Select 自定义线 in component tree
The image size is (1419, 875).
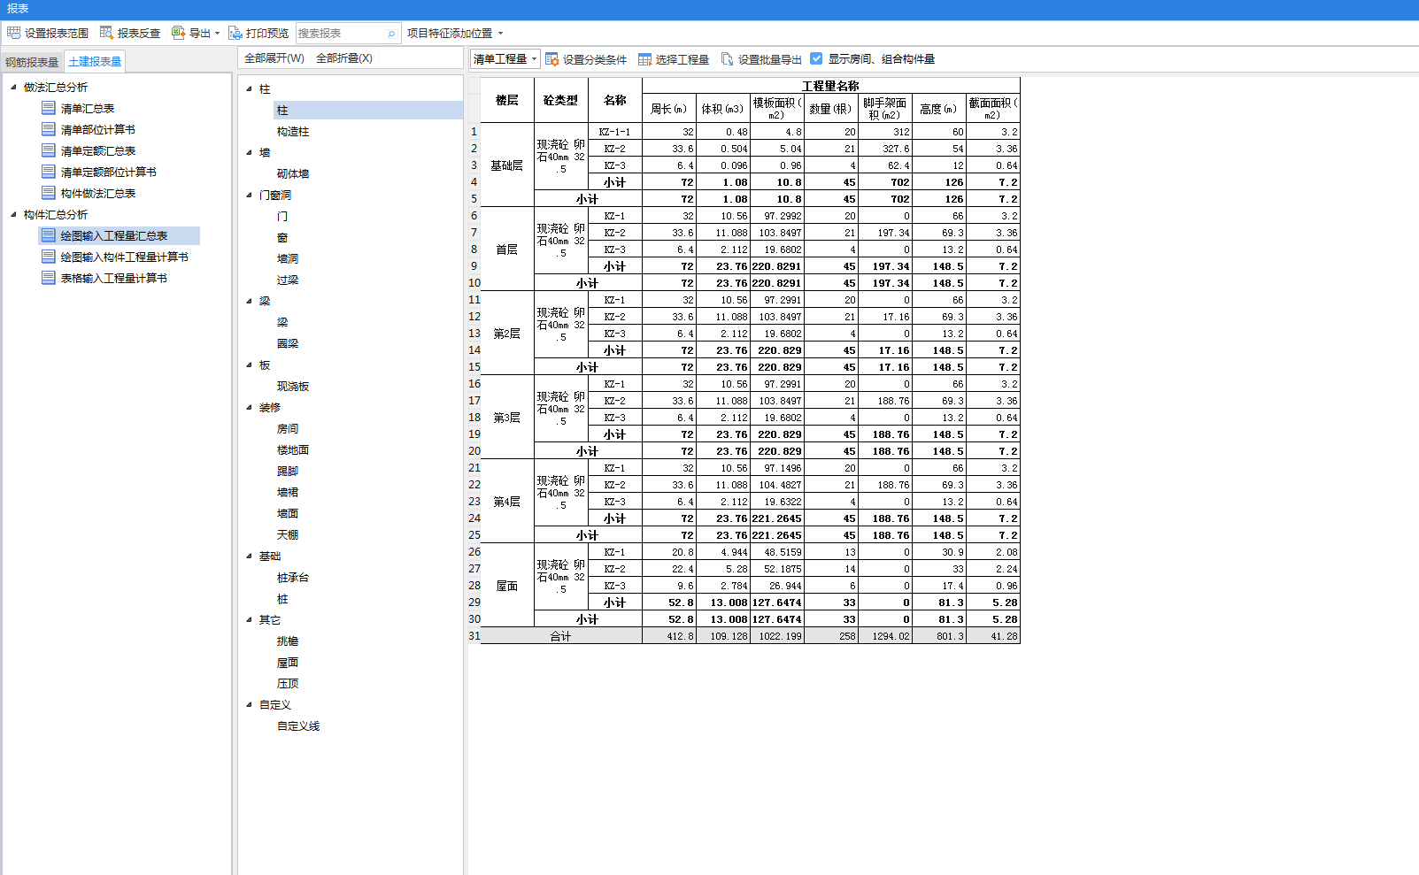[x=298, y=725]
